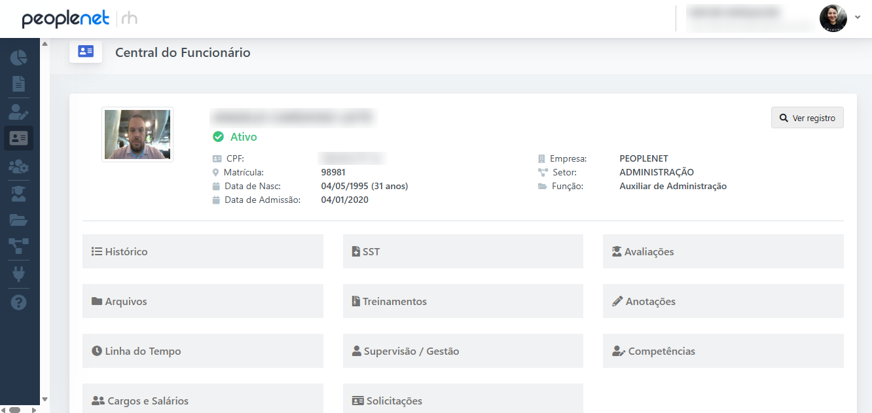Screen dimensions: 872x413
Task: Click the Data de Admissão label
Action: (263, 200)
